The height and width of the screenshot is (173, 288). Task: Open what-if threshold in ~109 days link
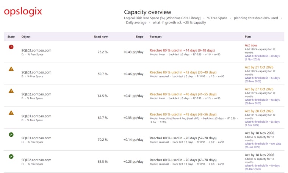click(263, 145)
